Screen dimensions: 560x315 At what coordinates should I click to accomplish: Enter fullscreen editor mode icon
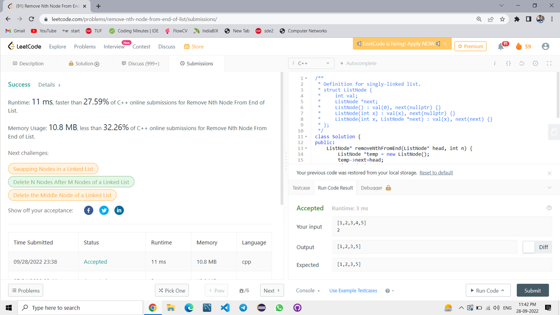click(x=549, y=63)
